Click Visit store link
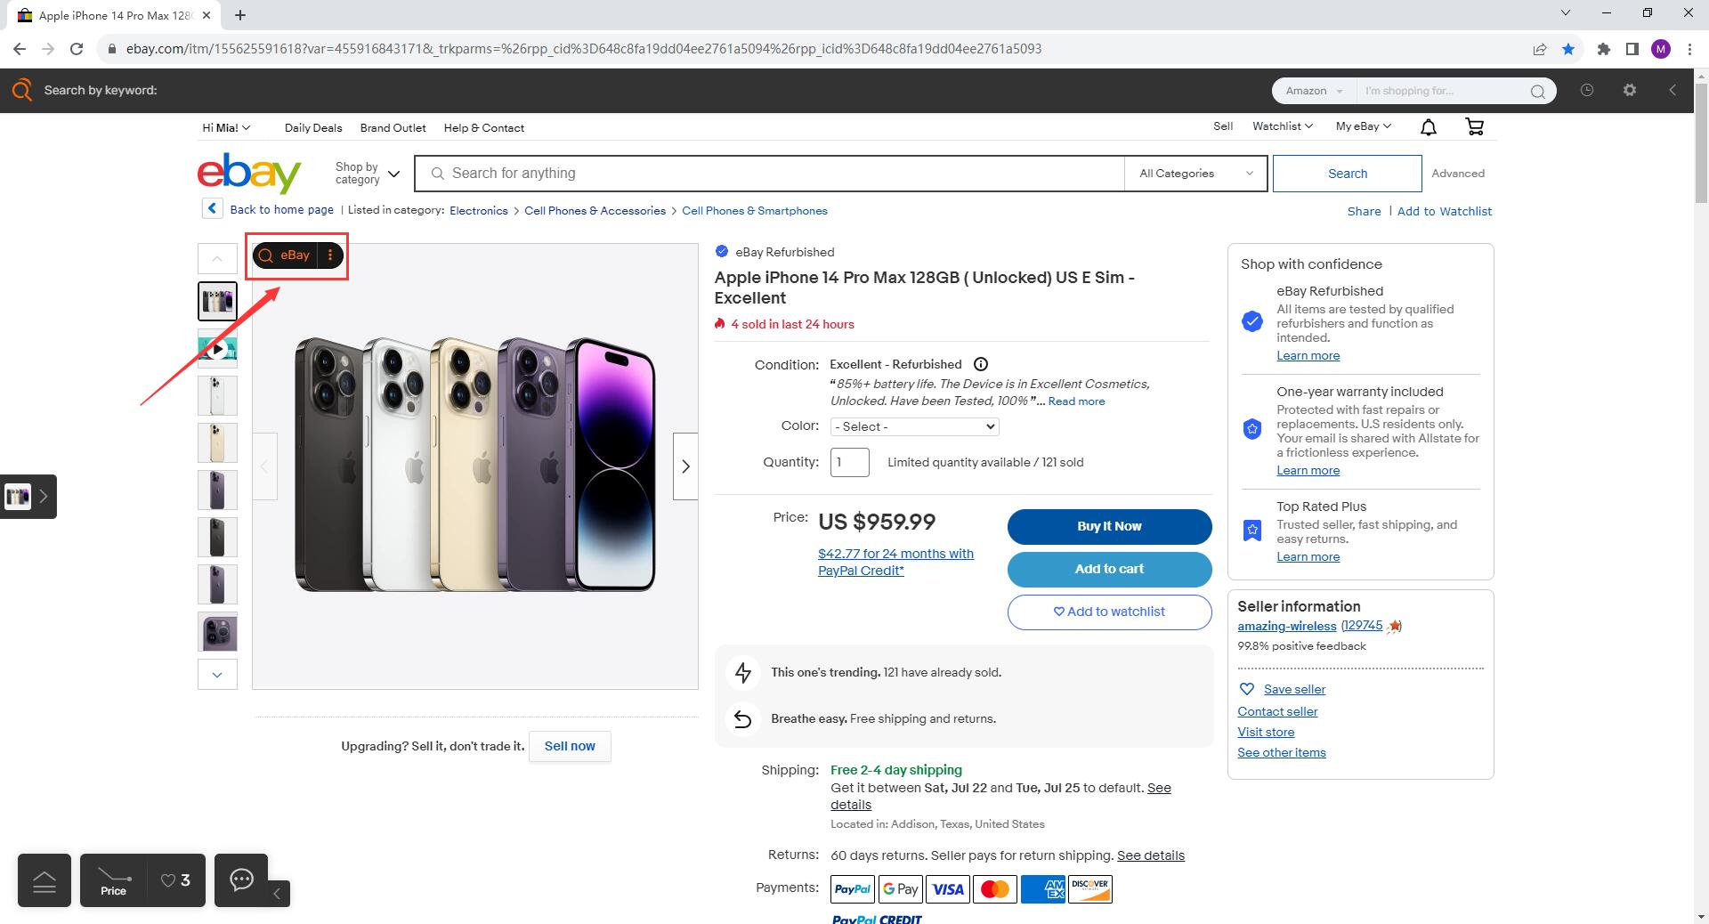 coord(1266,732)
